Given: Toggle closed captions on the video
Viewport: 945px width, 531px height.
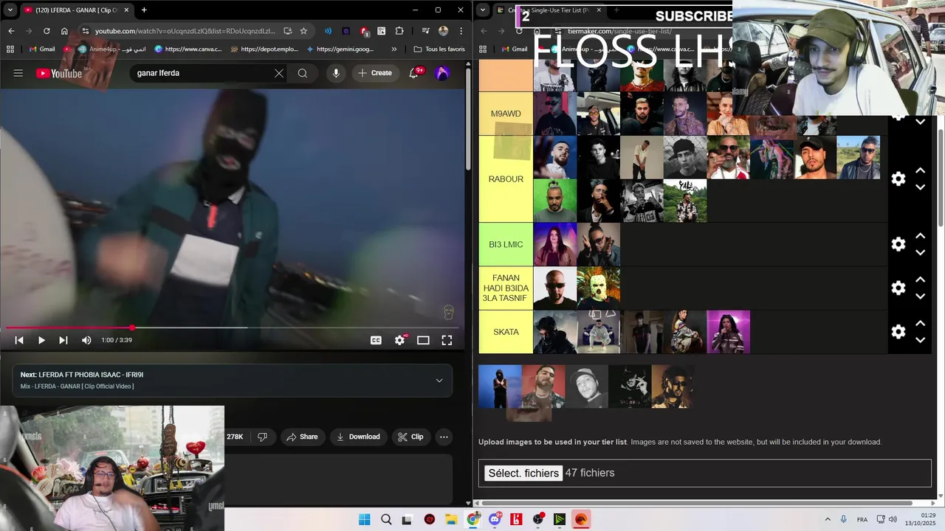Looking at the screenshot, I should (376, 340).
